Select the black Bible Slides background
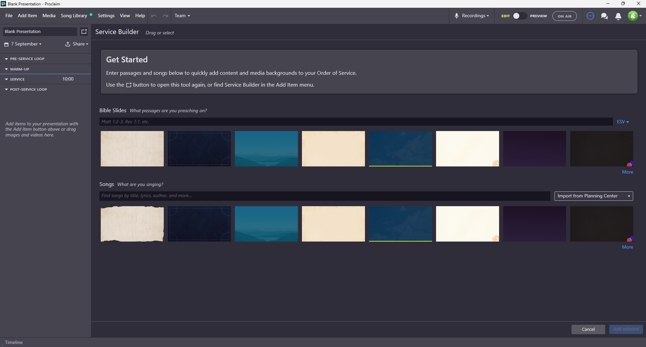This screenshot has width=646, height=347. (602, 149)
